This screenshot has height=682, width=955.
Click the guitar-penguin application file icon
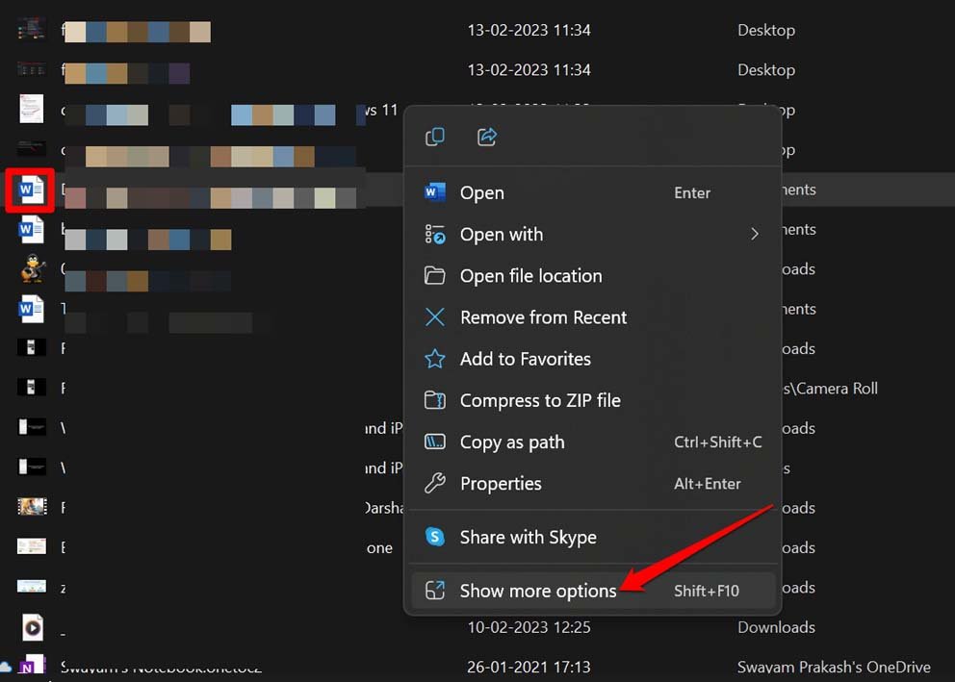click(x=32, y=269)
